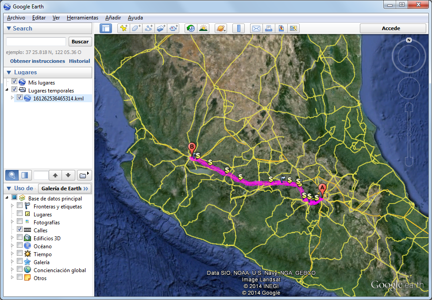Expand the 161262536465314.kml item
The width and height of the screenshot is (432, 300).
tap(12, 98)
